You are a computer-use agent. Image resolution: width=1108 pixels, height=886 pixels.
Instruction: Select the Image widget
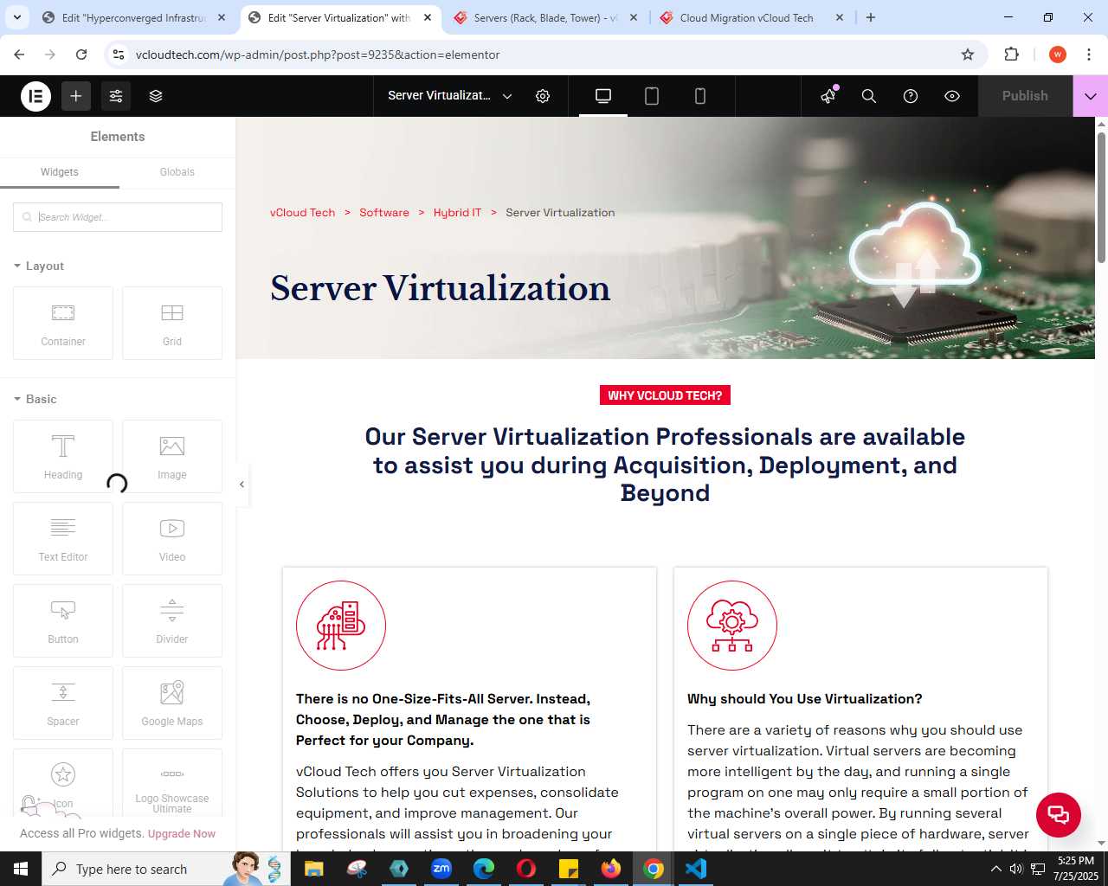[172, 456]
